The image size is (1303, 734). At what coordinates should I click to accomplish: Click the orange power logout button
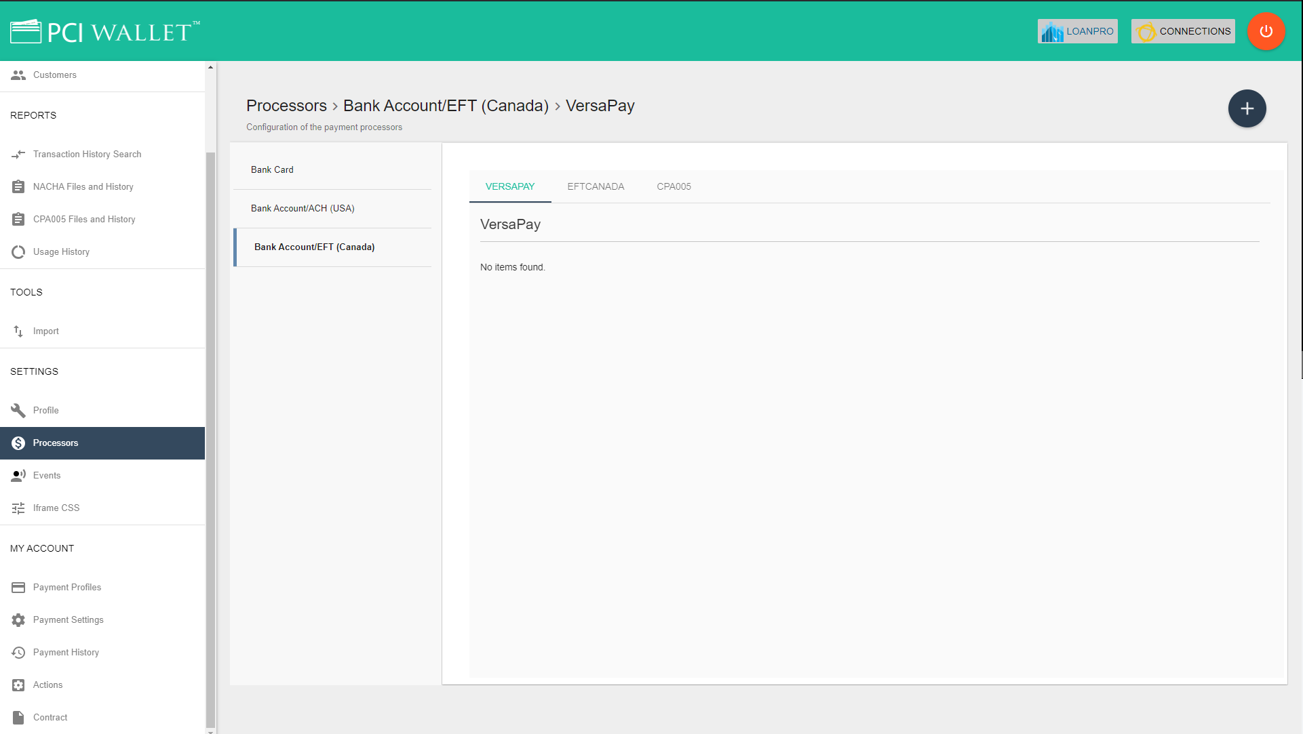[x=1266, y=31]
